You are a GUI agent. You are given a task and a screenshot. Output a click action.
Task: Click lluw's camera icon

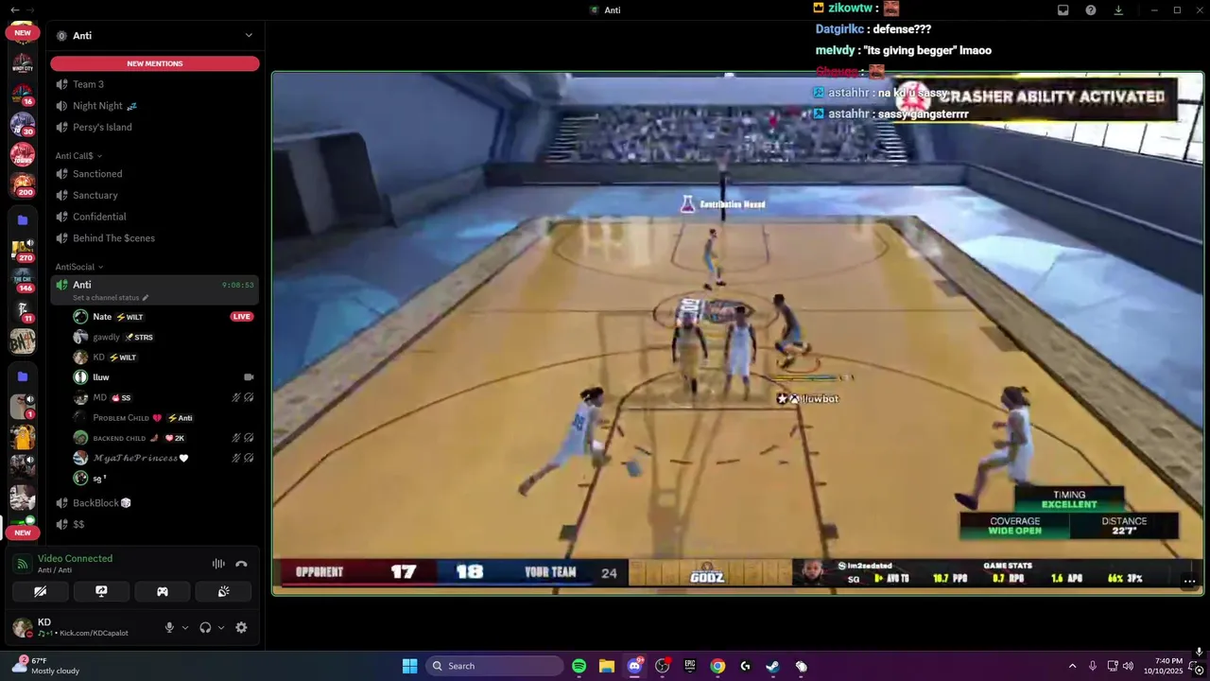coord(249,377)
